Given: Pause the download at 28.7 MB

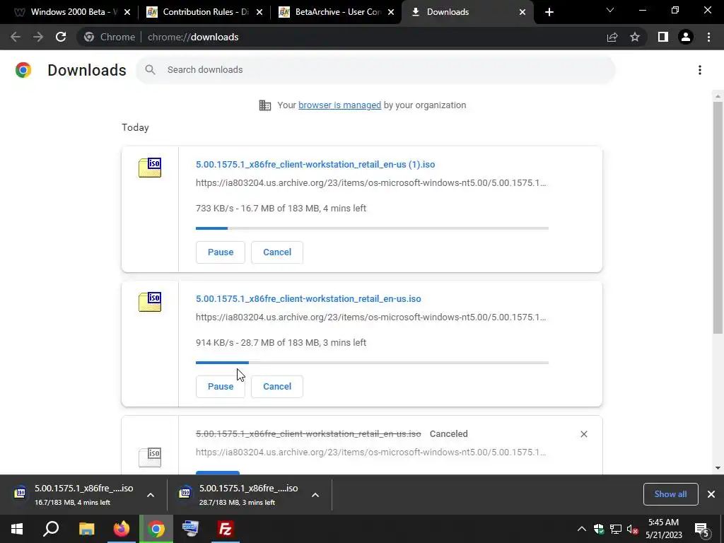Looking at the screenshot, I should [221, 387].
